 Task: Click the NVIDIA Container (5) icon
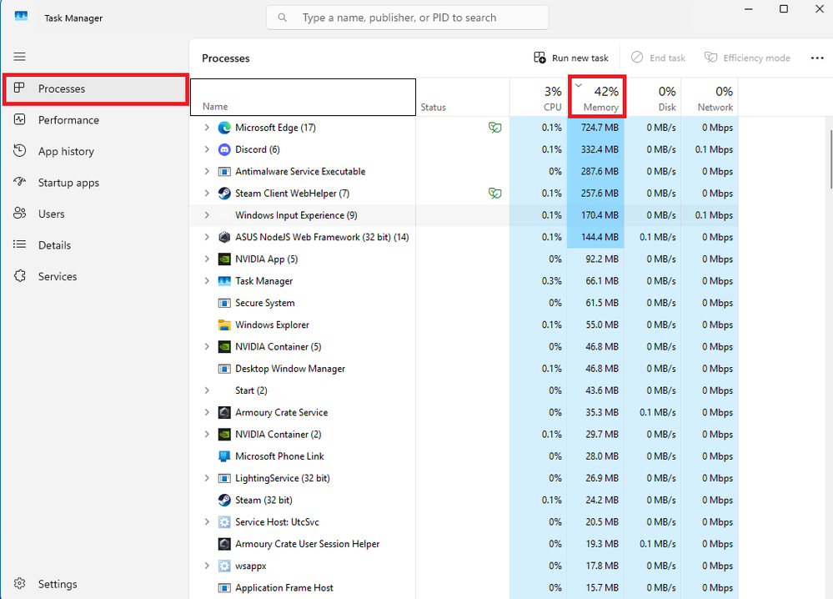(224, 346)
